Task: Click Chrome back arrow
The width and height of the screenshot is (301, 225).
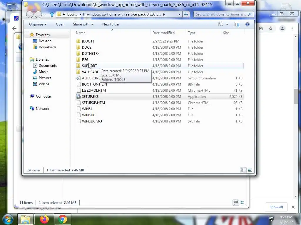Action: coord(14,28)
